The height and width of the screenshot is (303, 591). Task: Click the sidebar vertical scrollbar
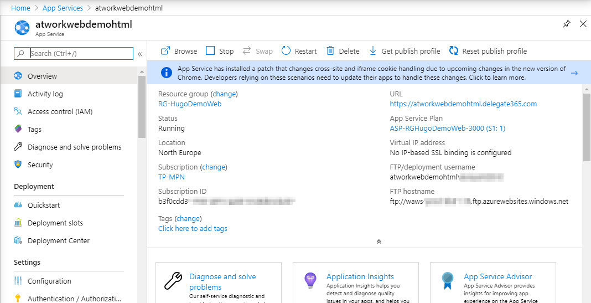click(142, 105)
